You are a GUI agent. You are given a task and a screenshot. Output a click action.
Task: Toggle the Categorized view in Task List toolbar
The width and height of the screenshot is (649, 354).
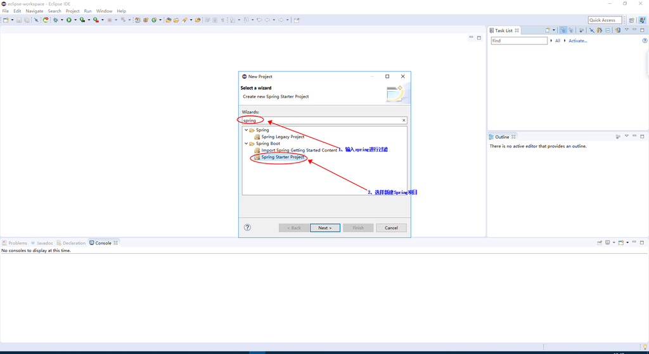[563, 30]
